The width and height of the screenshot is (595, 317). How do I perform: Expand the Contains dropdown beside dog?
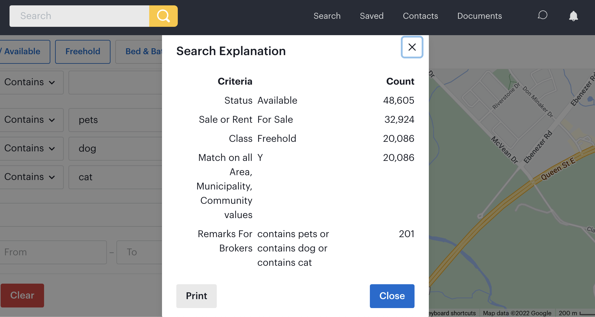(x=30, y=148)
